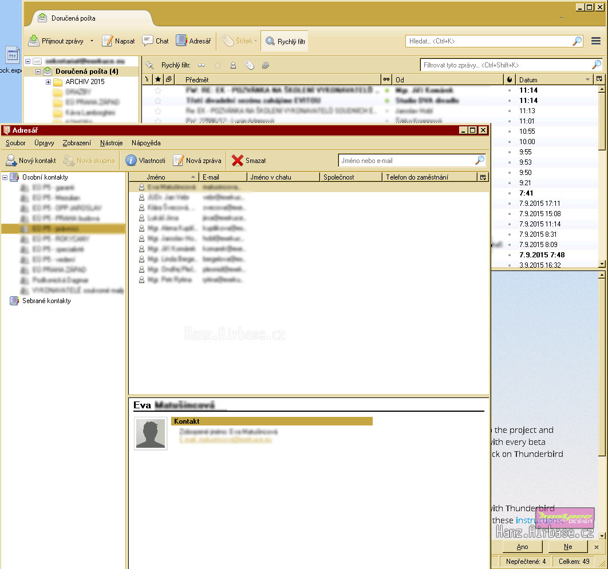Image resolution: width=608 pixels, height=569 pixels.
Task: Sort contacts by the Jméno column
Action: (x=165, y=177)
